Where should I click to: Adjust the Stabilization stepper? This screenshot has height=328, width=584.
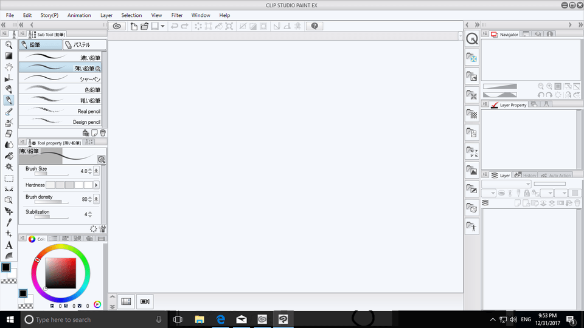point(90,214)
